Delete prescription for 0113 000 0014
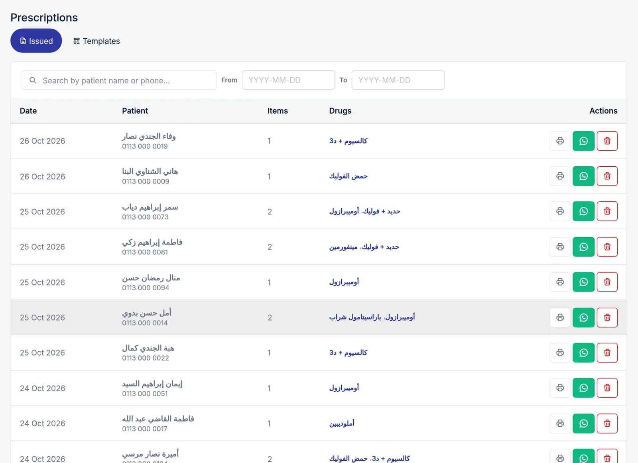The width and height of the screenshot is (638, 463). coord(607,317)
